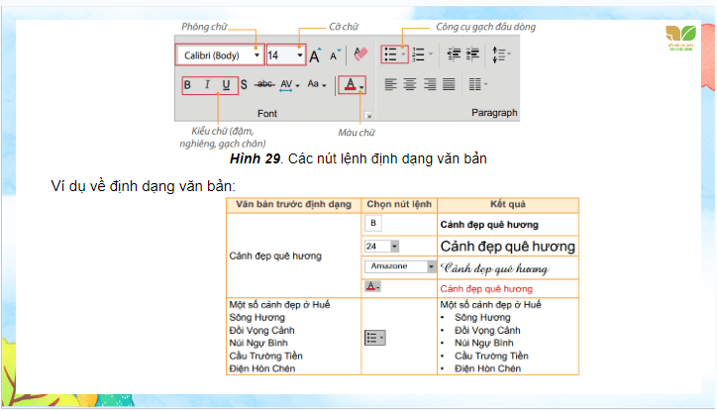Justify text in Paragraph group

click(449, 84)
